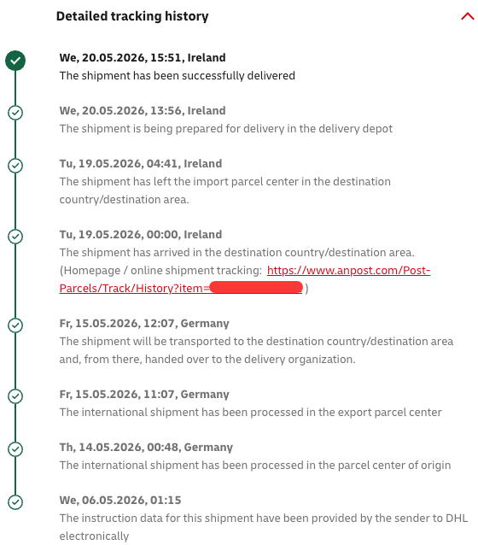This screenshot has height=545, width=478.
Task: Click the We, 20.05.2026, 15:51, Ireland timestamp
Action: click(x=143, y=58)
